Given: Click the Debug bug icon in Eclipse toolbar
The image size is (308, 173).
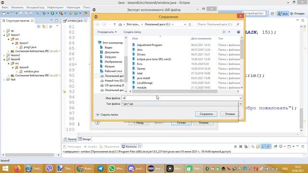Looking at the screenshot, I should 44,13.
